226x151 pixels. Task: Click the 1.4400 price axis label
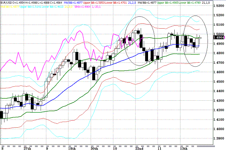(x=219, y=91)
